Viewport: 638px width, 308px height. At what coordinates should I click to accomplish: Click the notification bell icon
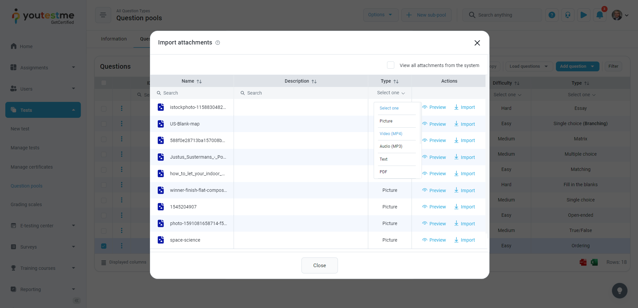pyautogui.click(x=599, y=15)
